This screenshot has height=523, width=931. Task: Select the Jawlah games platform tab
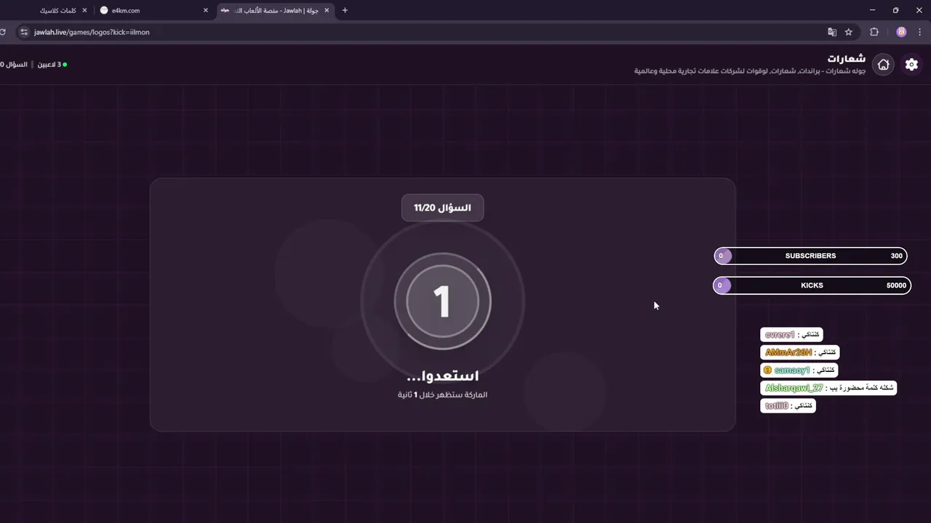click(276, 10)
